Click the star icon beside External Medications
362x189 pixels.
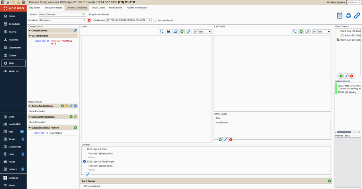76,117
